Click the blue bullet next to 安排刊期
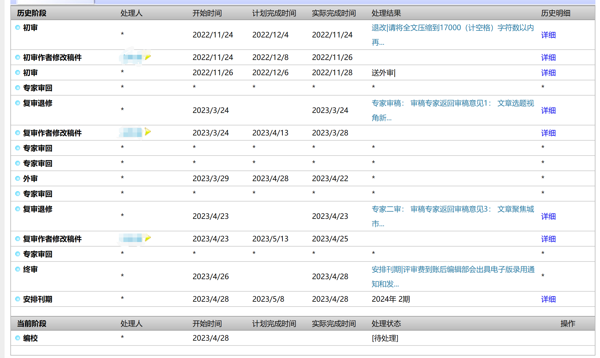The image size is (600, 358). 18,299
